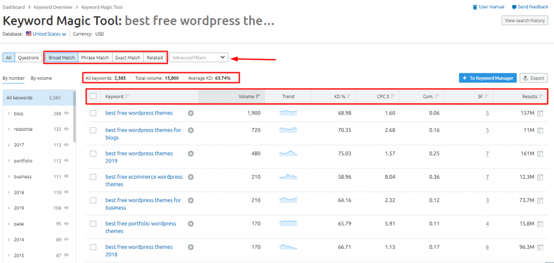The width and height of the screenshot is (554, 263).
Task: Click the Volume column sort icon
Action: click(x=258, y=97)
